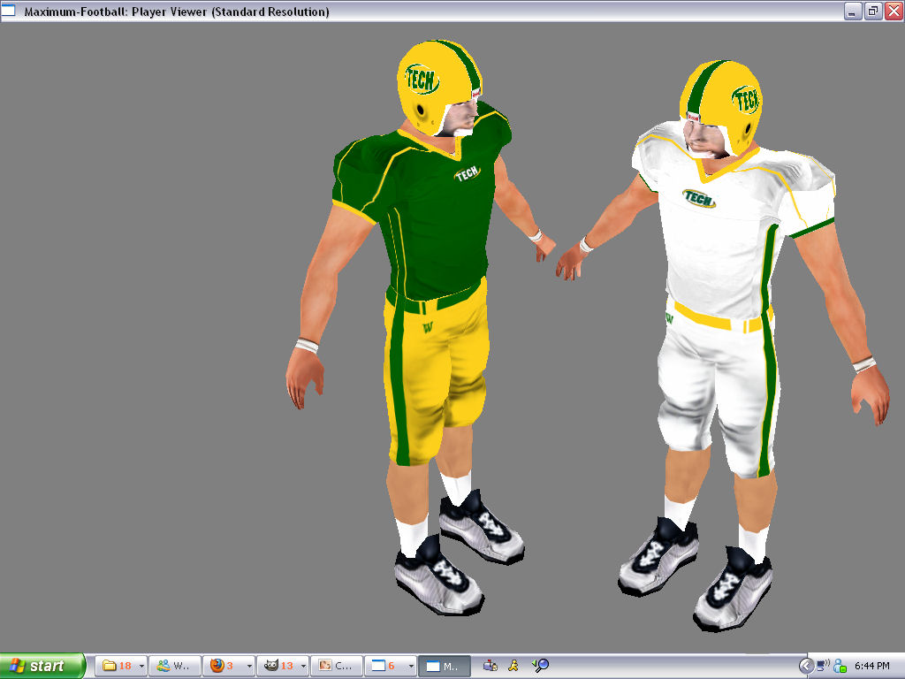Click the Firefox taskbar group showing 3 windows
Image resolution: width=905 pixels, height=679 pixels.
click(x=221, y=666)
